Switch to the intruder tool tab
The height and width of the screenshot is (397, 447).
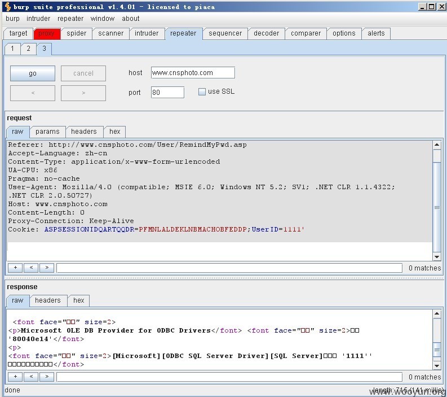click(x=147, y=33)
